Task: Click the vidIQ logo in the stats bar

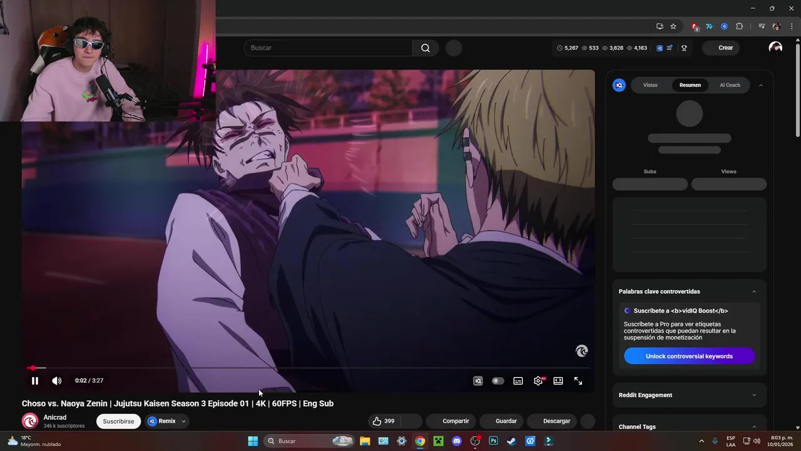Action: tap(660, 48)
